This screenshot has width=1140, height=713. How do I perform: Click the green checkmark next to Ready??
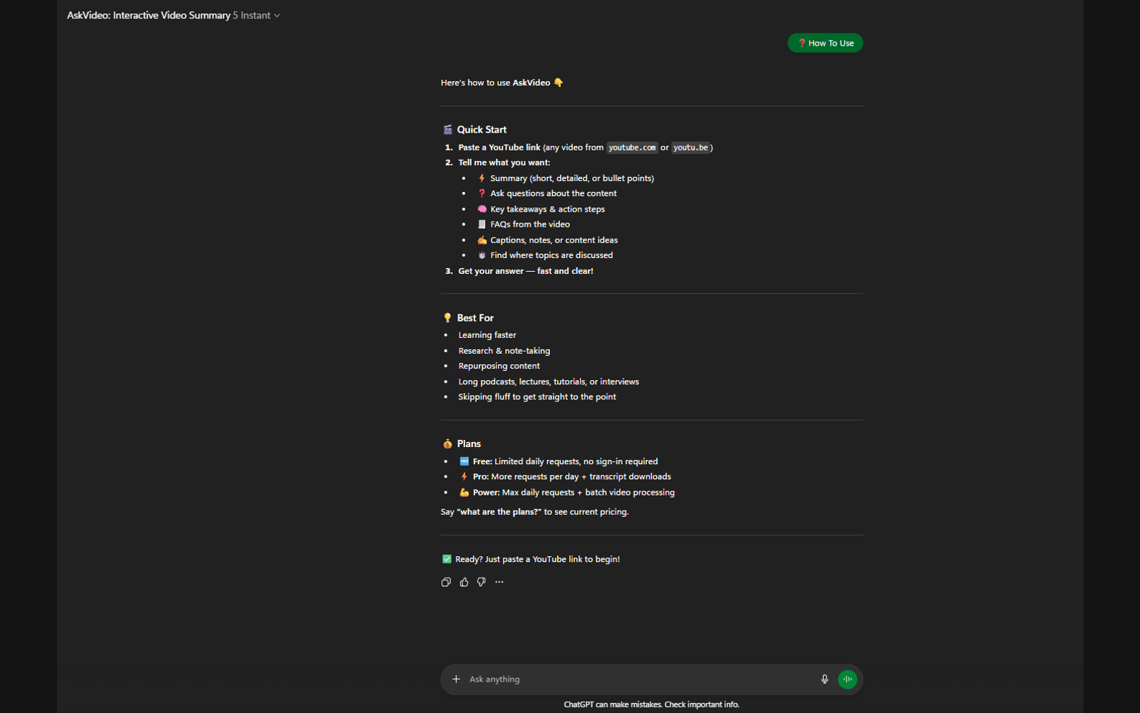coord(446,559)
